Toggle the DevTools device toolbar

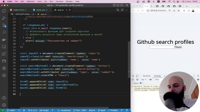[137, 76]
